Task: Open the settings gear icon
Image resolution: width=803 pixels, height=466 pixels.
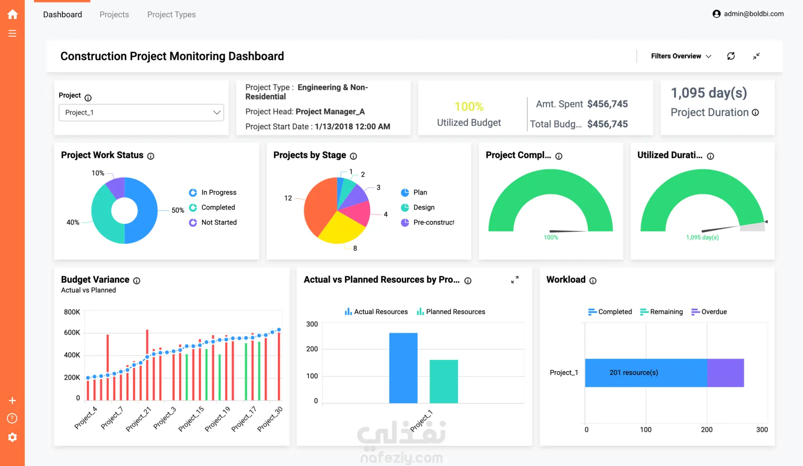Action: coord(13,437)
